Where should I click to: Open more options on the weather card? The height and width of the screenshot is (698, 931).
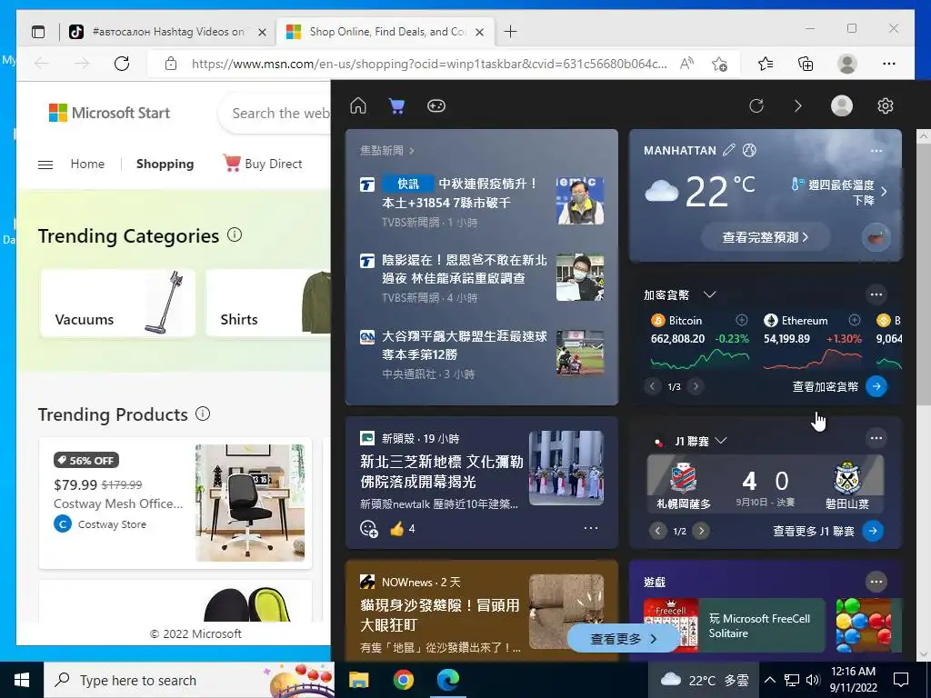876,151
